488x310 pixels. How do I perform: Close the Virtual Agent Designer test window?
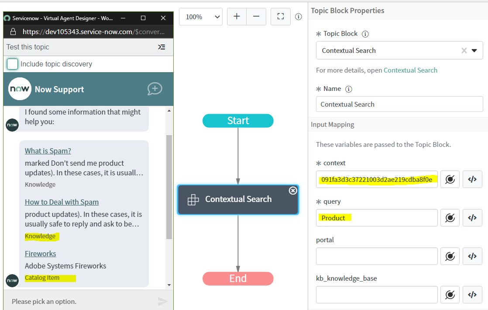(163, 18)
